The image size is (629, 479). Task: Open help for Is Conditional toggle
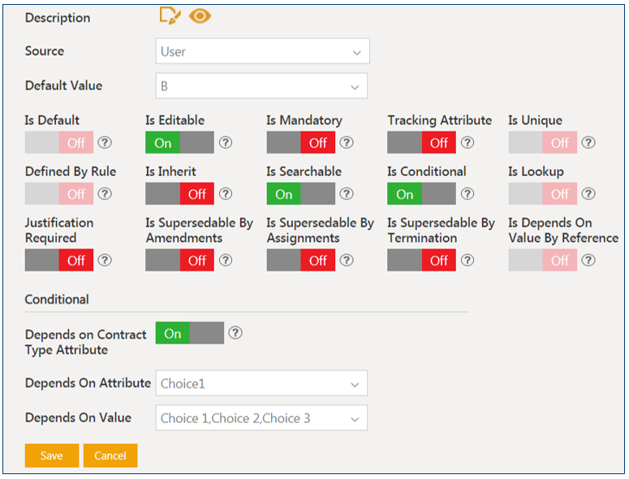coord(467,194)
